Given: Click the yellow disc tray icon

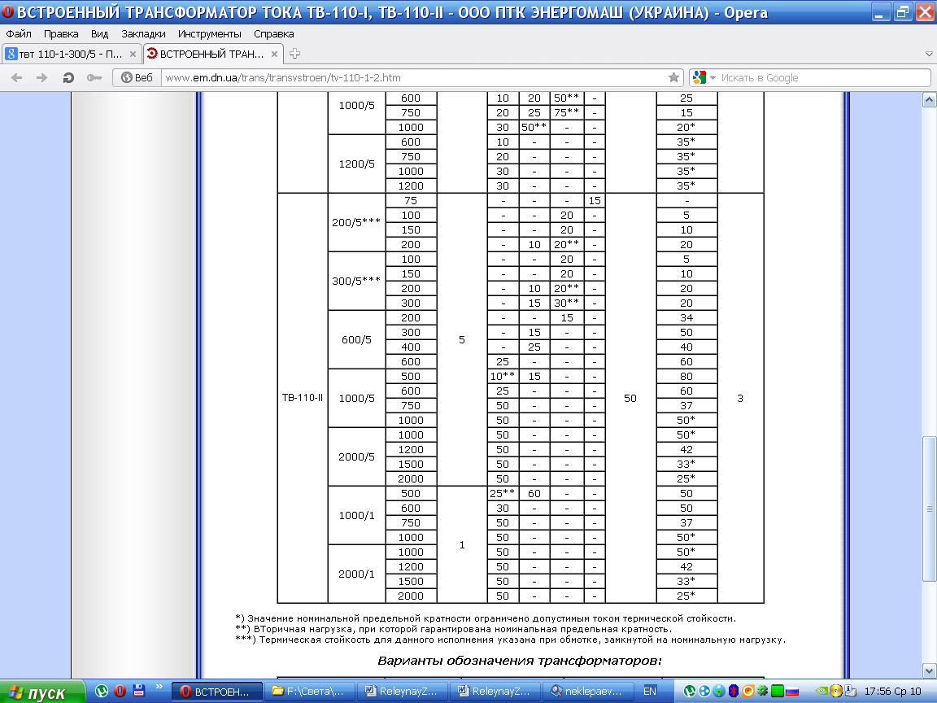Looking at the screenshot, I should pyautogui.click(x=836, y=692).
